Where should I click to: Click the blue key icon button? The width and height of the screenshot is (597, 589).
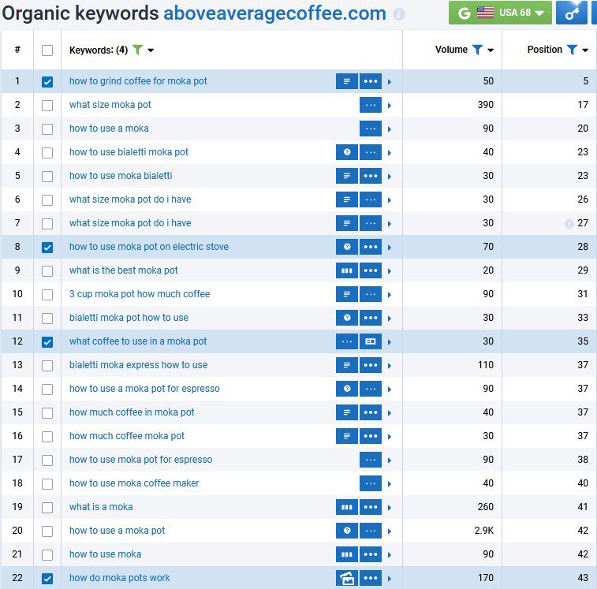pos(571,13)
